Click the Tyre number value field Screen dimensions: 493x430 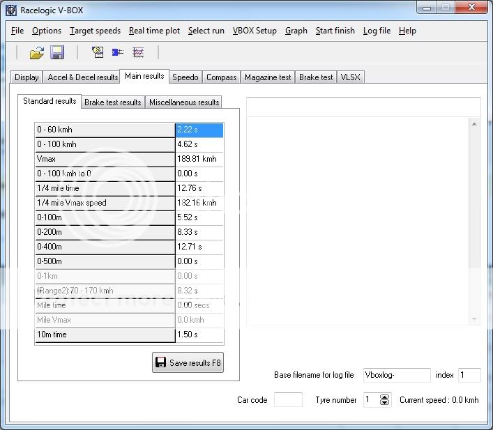372,400
